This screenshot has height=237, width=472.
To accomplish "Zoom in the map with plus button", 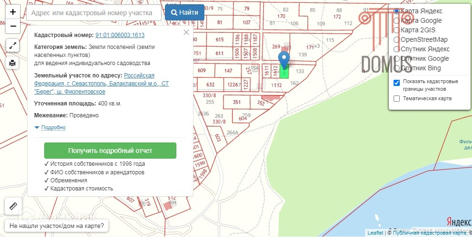I will pos(13,12).
